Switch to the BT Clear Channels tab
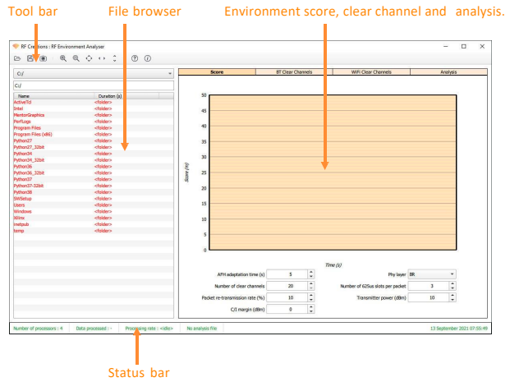The width and height of the screenshot is (510, 382). [x=293, y=72]
